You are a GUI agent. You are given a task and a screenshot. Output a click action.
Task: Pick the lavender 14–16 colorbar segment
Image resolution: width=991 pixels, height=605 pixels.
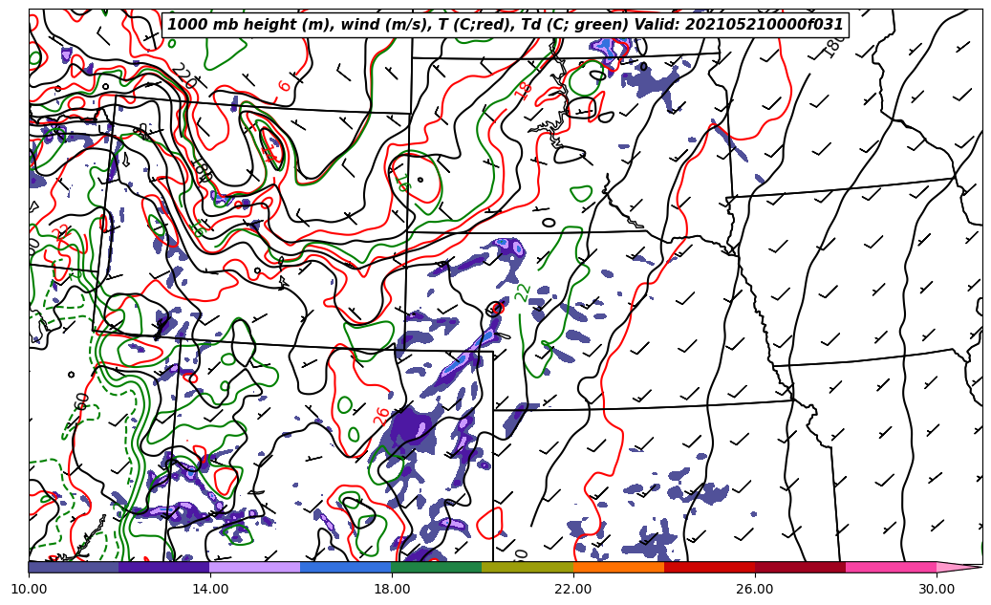[255, 567]
